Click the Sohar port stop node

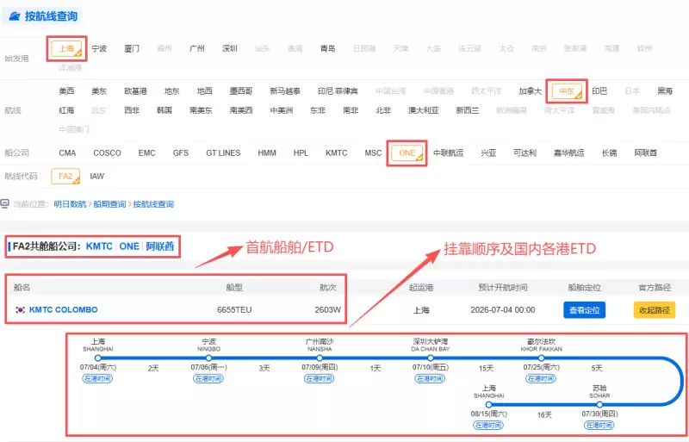click(x=599, y=405)
